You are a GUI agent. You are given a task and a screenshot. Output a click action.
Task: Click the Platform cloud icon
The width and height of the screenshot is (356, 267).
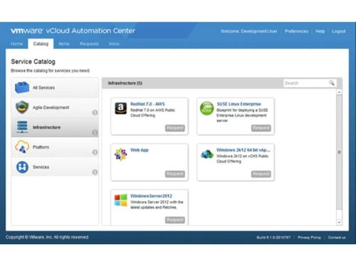[22, 147]
